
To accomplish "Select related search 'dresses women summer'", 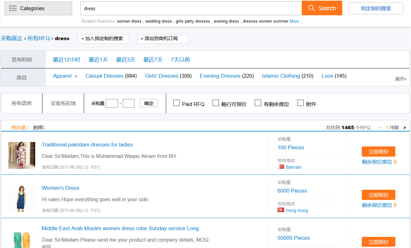I will 266,21.
